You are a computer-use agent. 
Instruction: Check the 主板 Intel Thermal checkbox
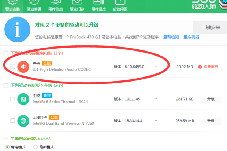[13, 99]
